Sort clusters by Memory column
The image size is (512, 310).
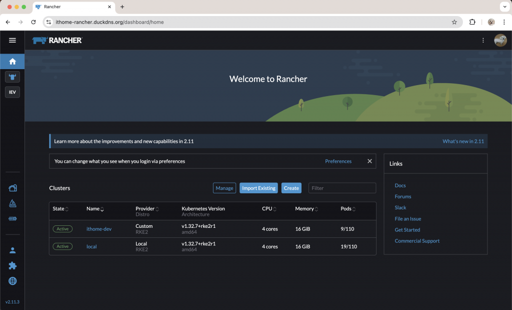coord(306,209)
